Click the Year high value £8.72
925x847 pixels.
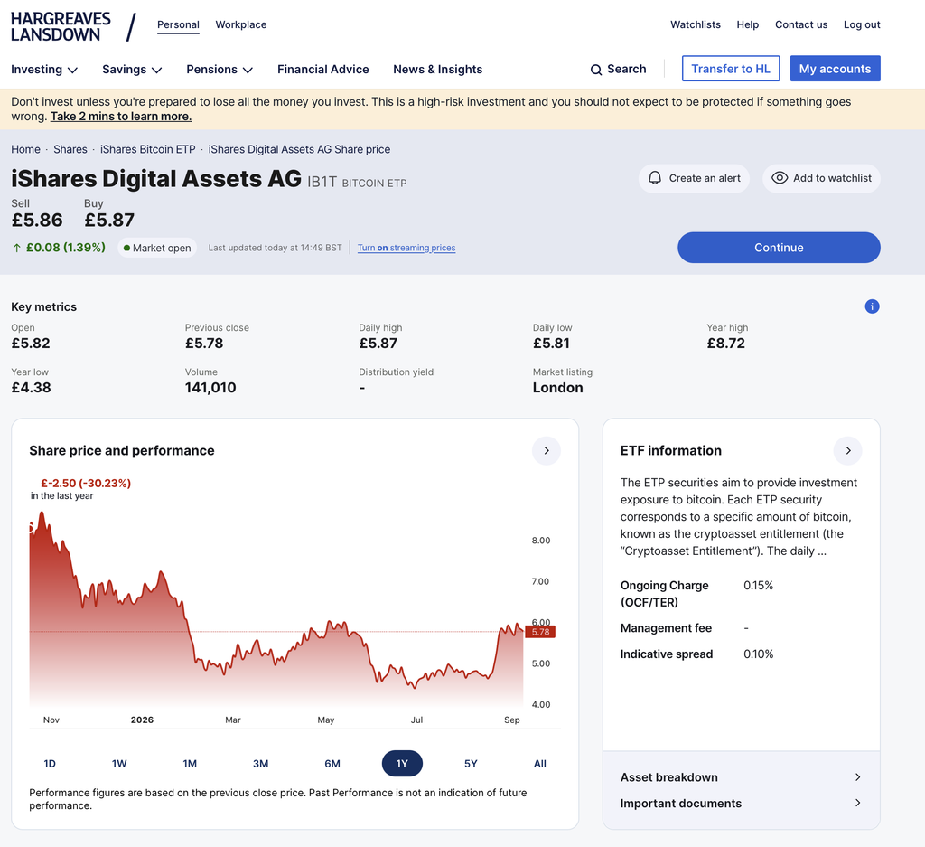pyautogui.click(x=725, y=344)
